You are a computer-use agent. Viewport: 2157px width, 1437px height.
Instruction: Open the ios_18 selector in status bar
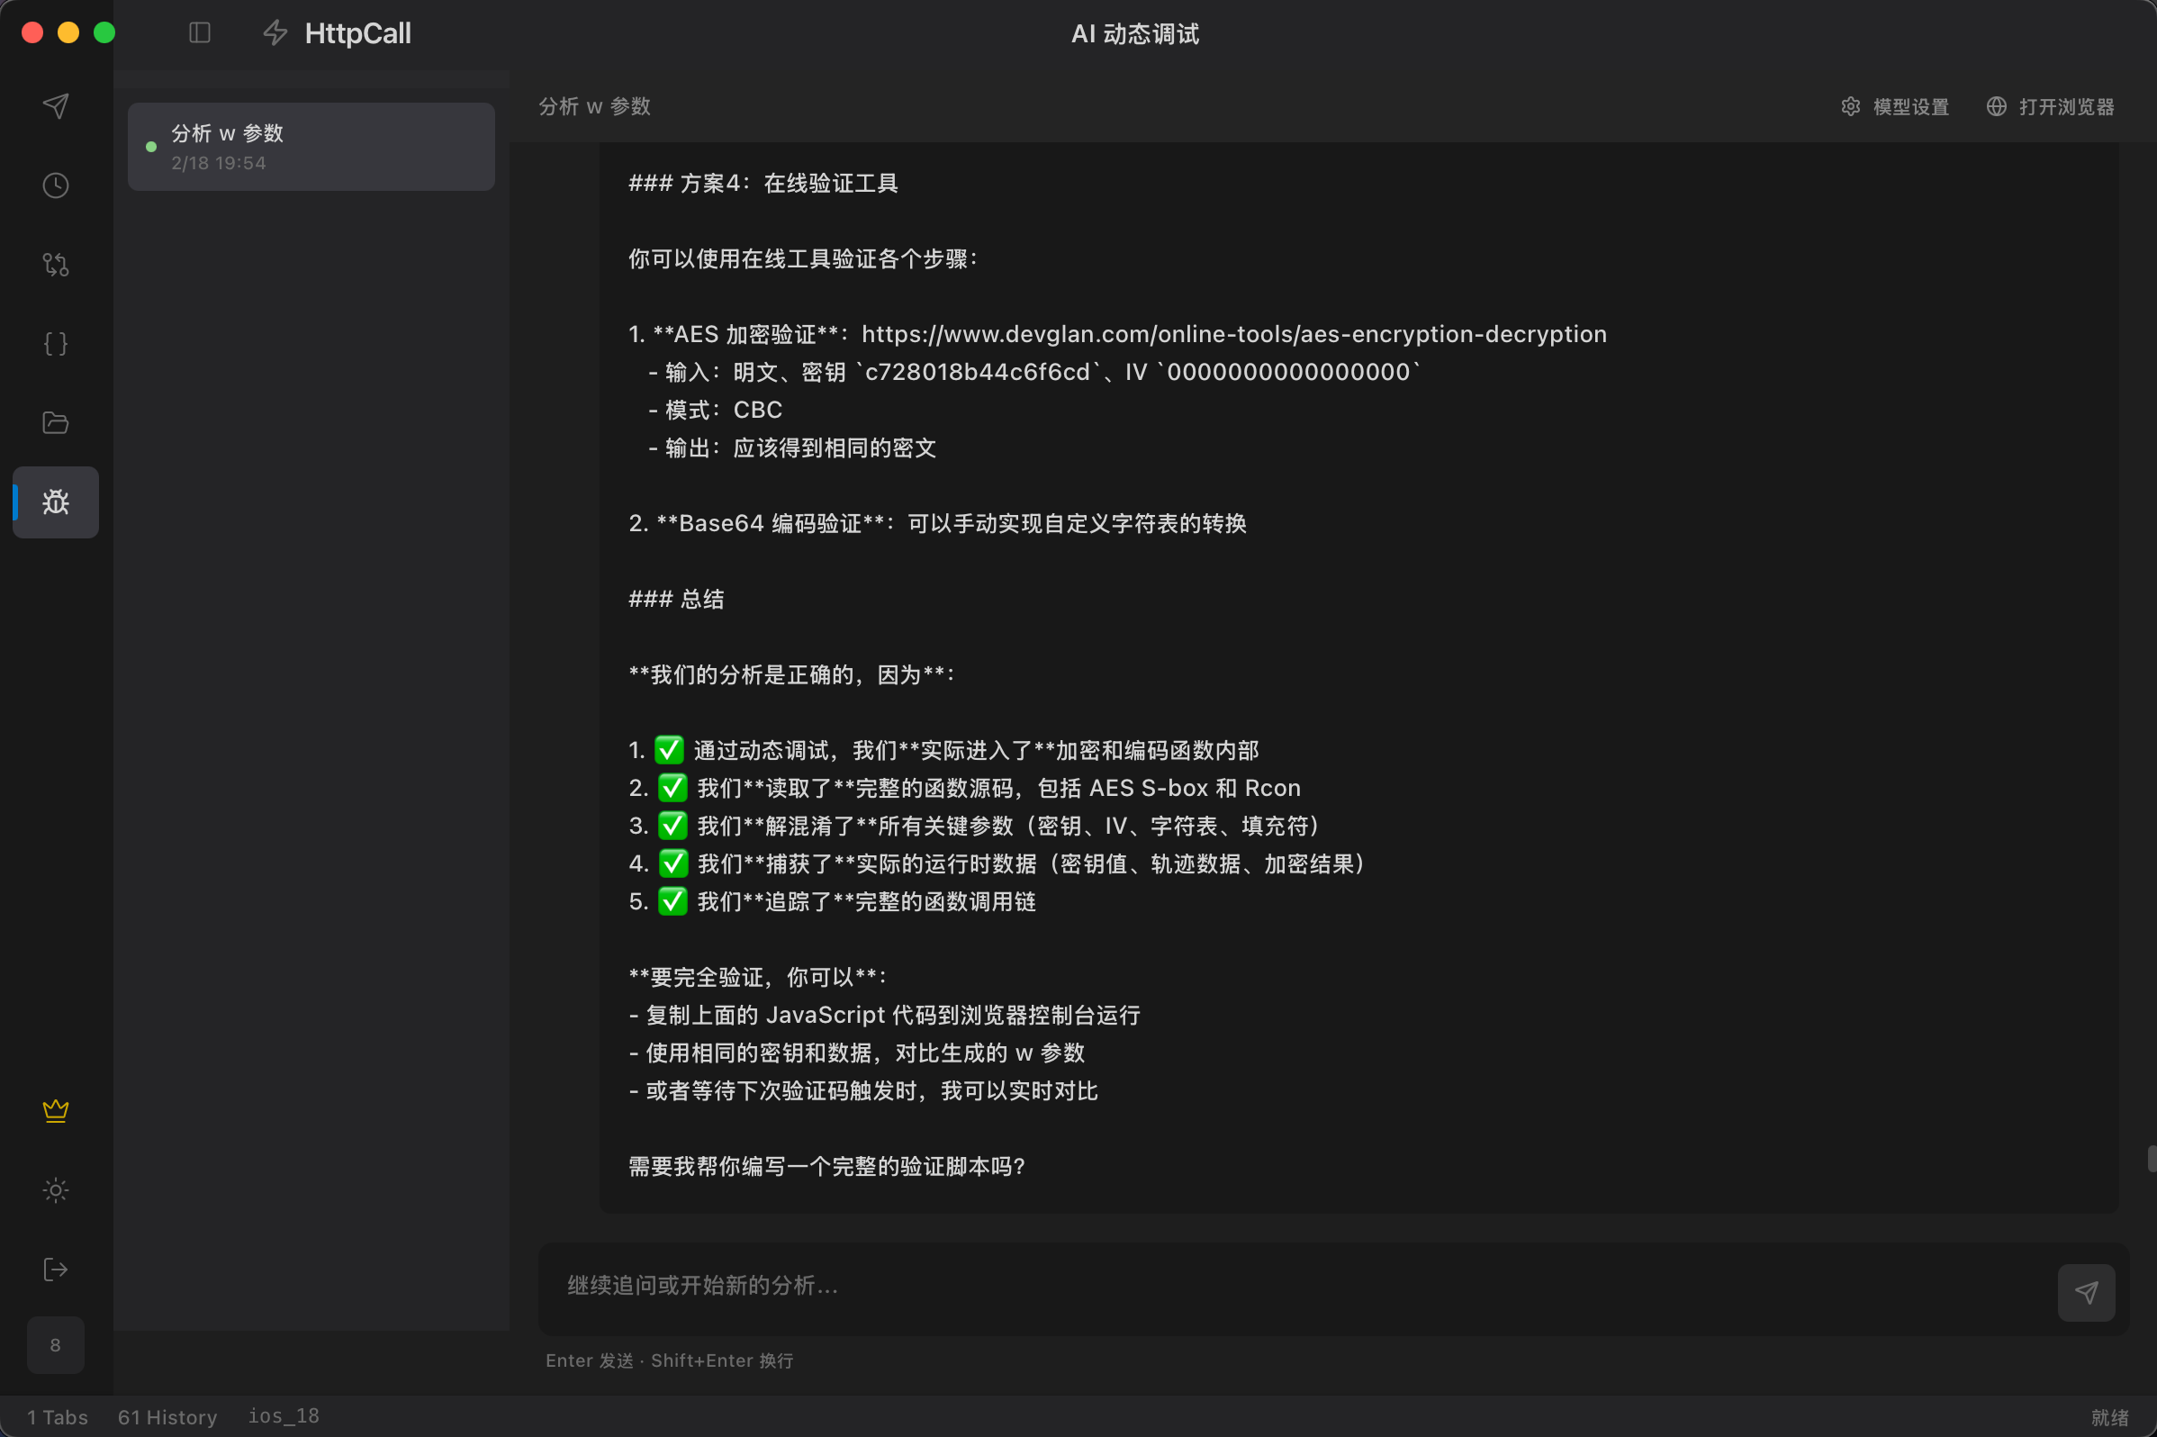click(284, 1415)
